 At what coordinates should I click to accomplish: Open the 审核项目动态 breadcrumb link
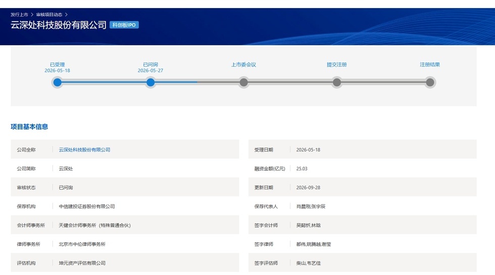coord(49,15)
